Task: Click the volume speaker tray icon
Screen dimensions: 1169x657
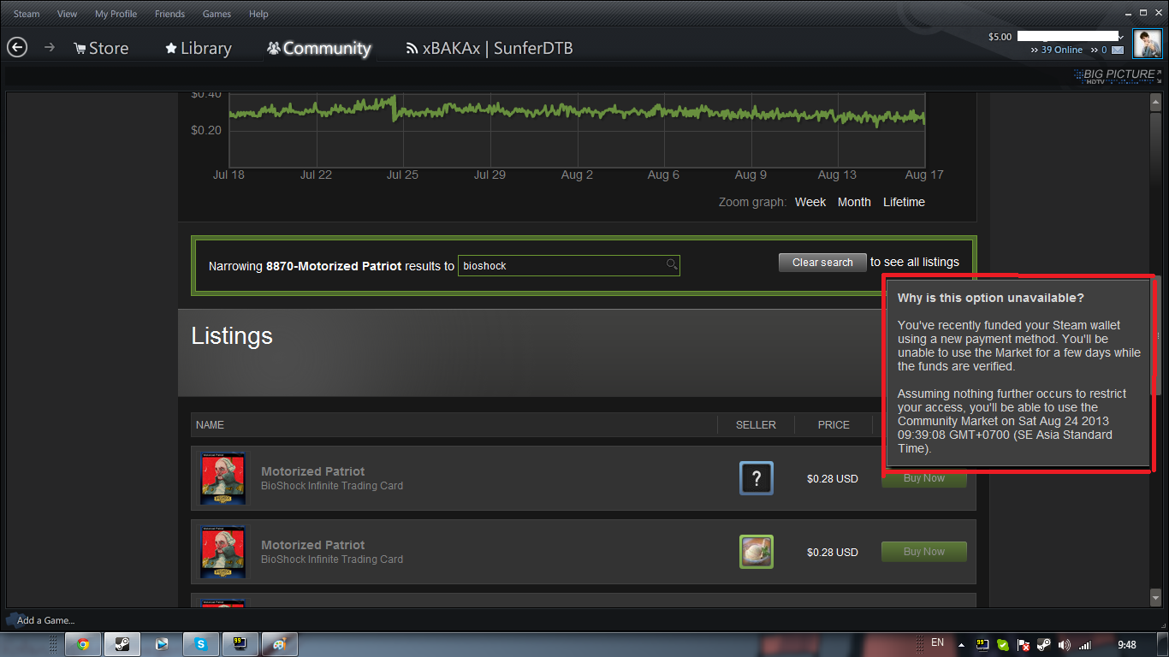Action: (1065, 645)
